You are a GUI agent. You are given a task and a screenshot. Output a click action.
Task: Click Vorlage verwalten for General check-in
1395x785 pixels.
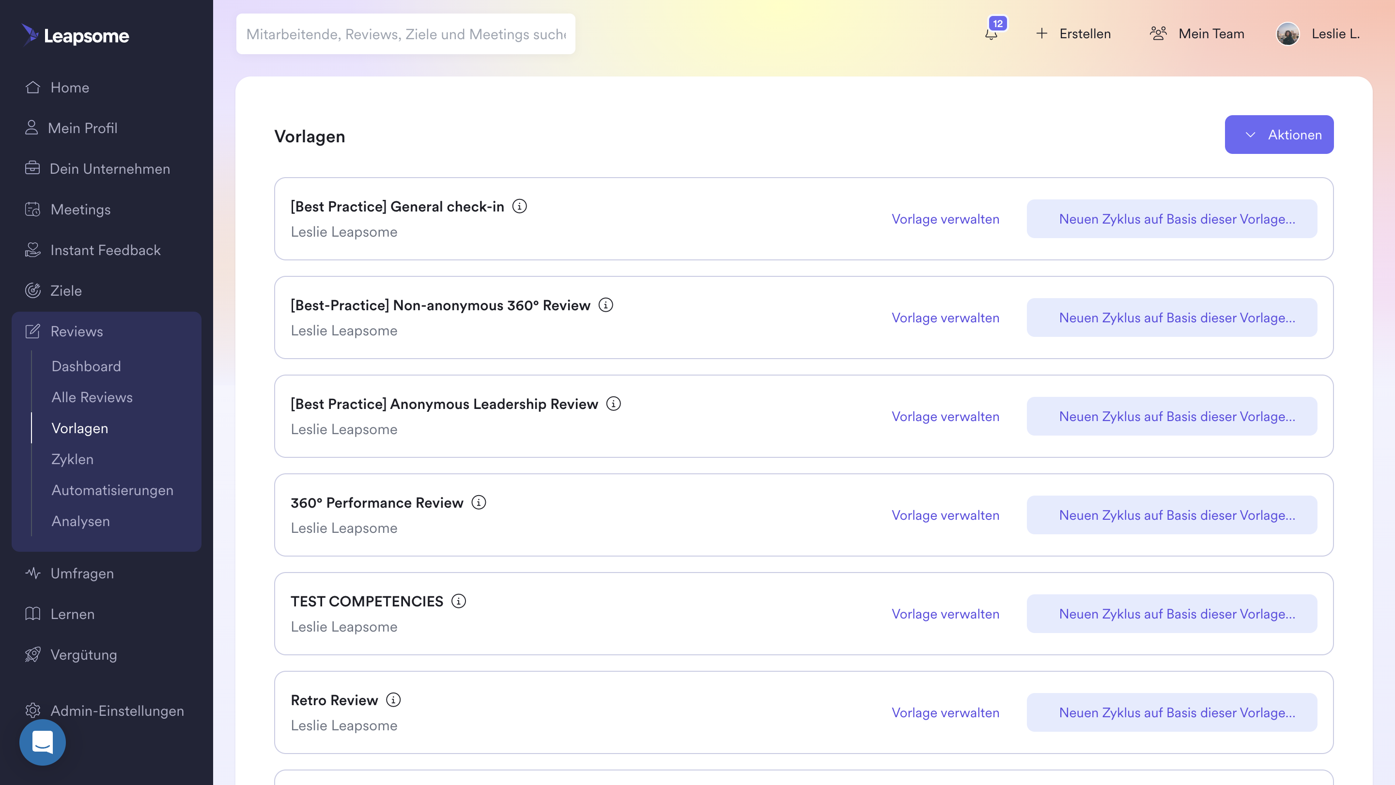click(x=945, y=219)
